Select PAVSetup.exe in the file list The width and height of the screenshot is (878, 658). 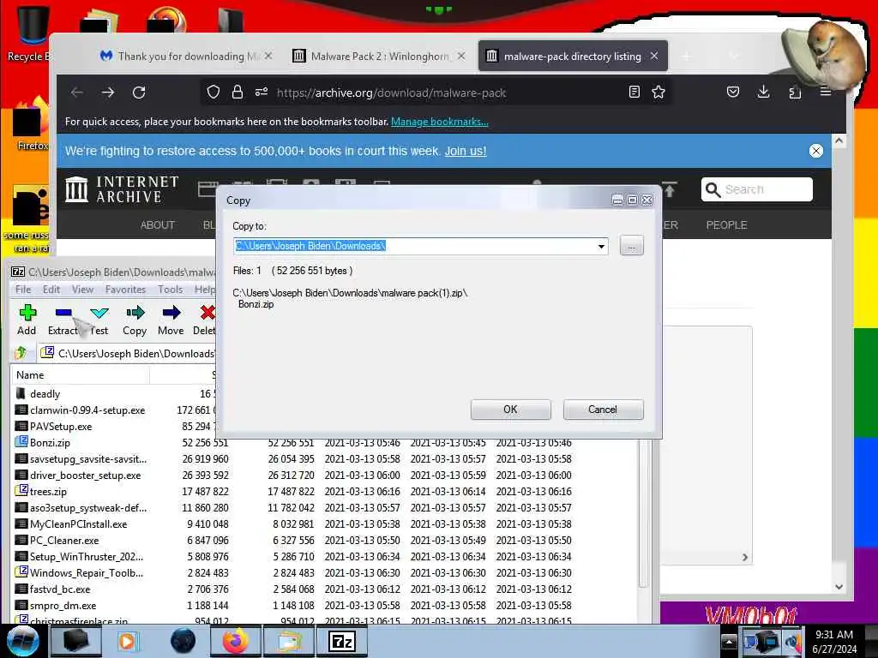tap(61, 427)
